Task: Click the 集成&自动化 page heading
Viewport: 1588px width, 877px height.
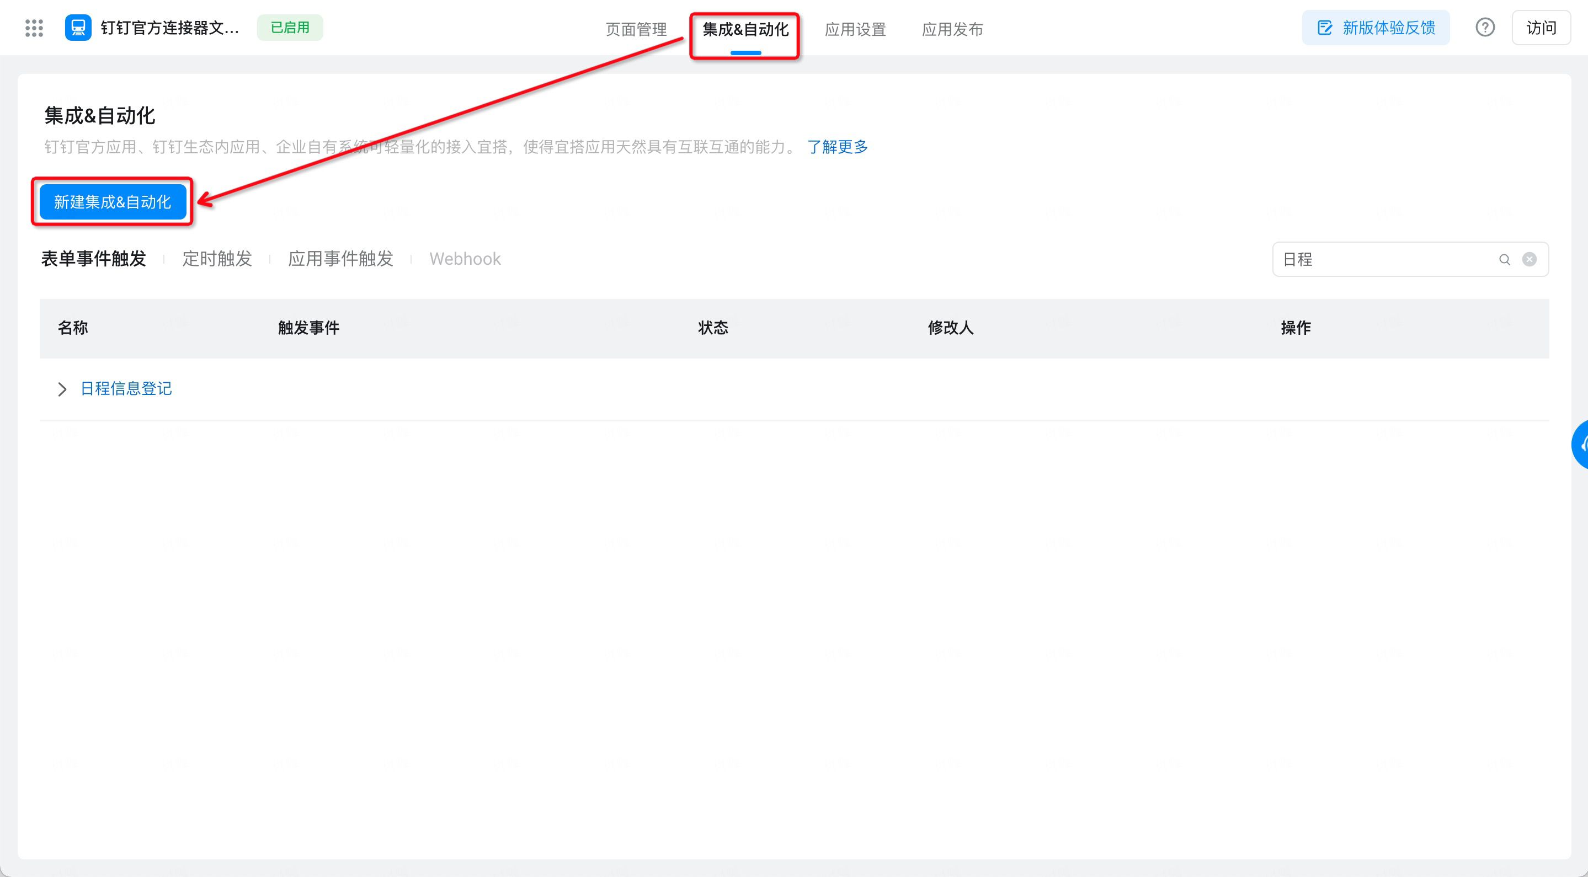Action: (100, 116)
